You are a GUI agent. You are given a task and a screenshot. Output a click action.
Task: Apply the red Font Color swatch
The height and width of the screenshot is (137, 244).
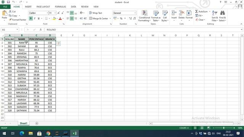(x=60, y=19)
